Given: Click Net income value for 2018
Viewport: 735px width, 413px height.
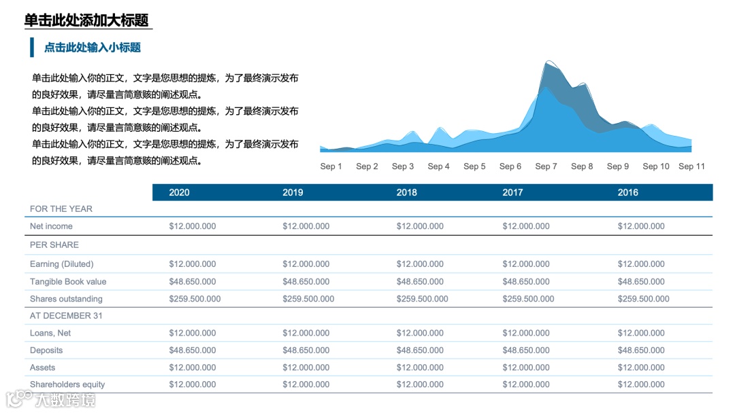Looking at the screenshot, I should coord(420,226).
